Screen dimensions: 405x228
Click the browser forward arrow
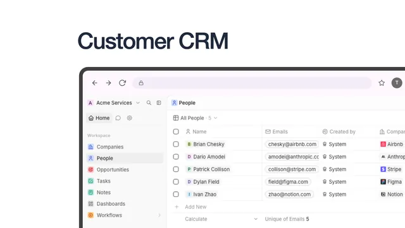tap(108, 83)
